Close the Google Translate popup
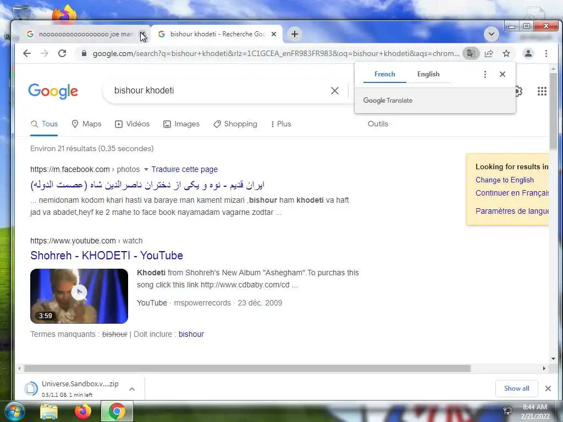This screenshot has width=563, height=422. tap(503, 74)
